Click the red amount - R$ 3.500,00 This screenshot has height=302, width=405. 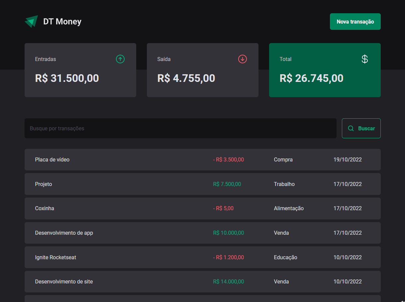[x=229, y=159]
